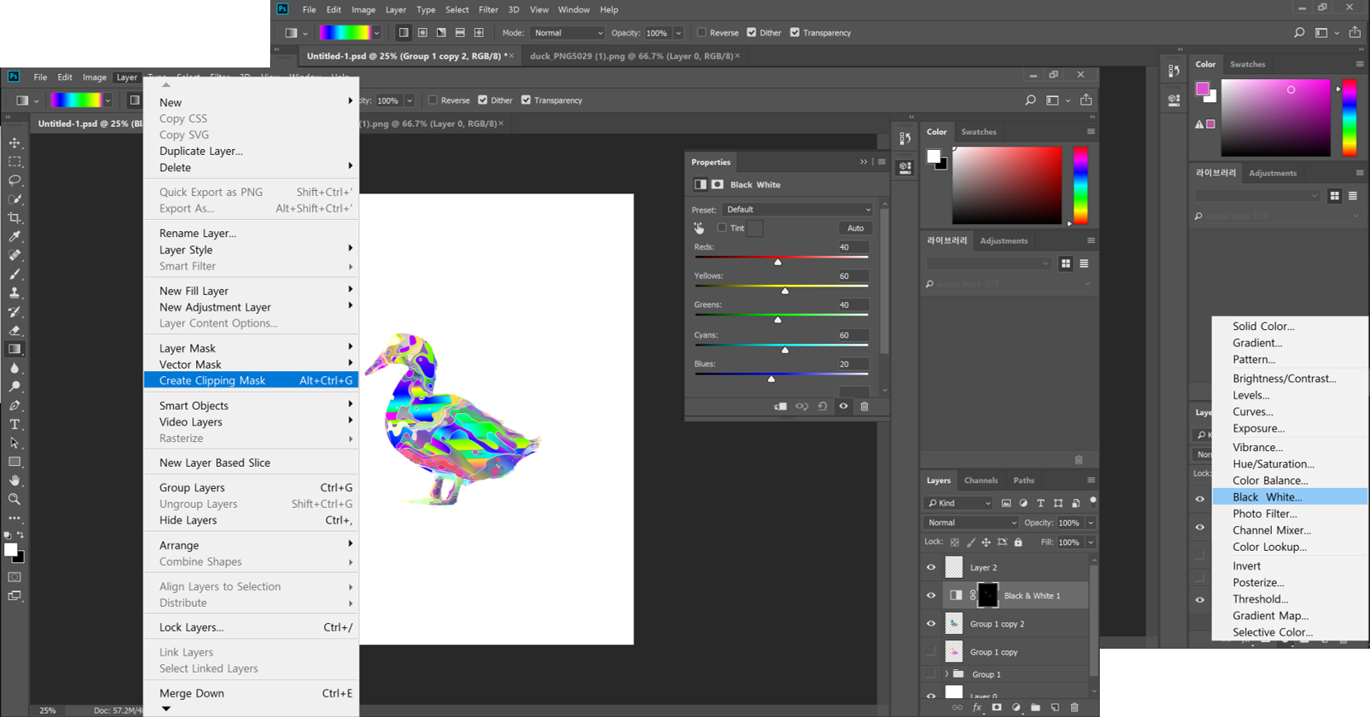Viewport: 1370px width, 717px height.
Task: Click the Auto button in Properties
Action: [855, 228]
